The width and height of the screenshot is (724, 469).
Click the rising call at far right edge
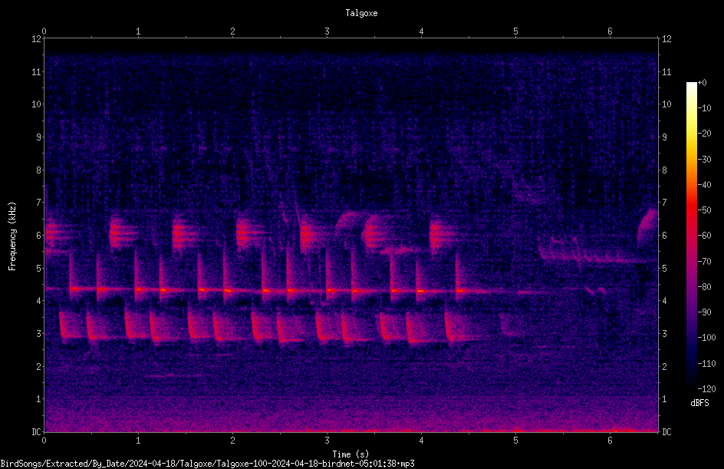pos(648,229)
